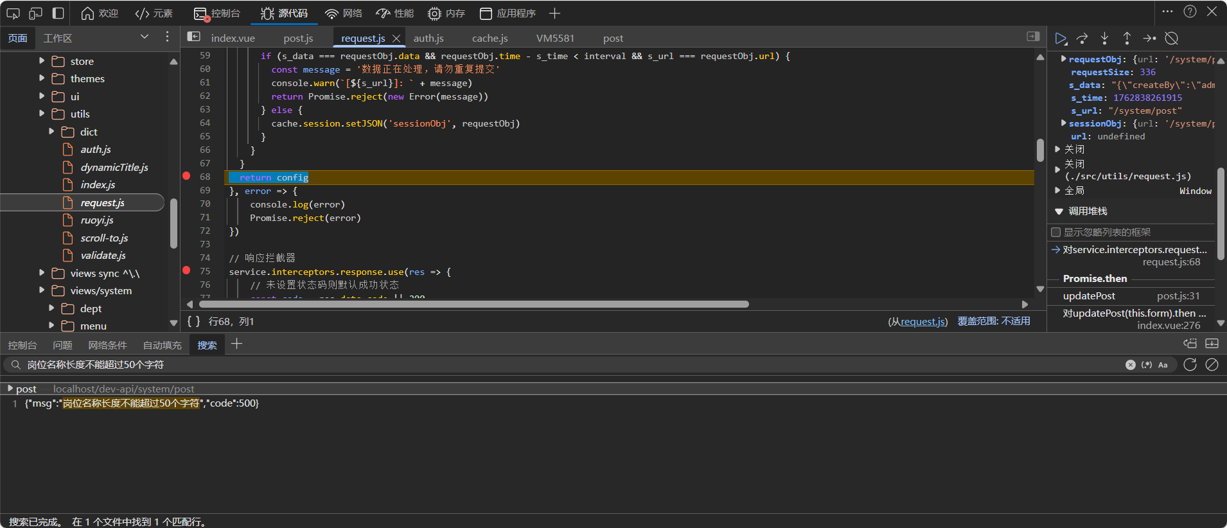Activate the inspect element picker icon

click(13, 13)
